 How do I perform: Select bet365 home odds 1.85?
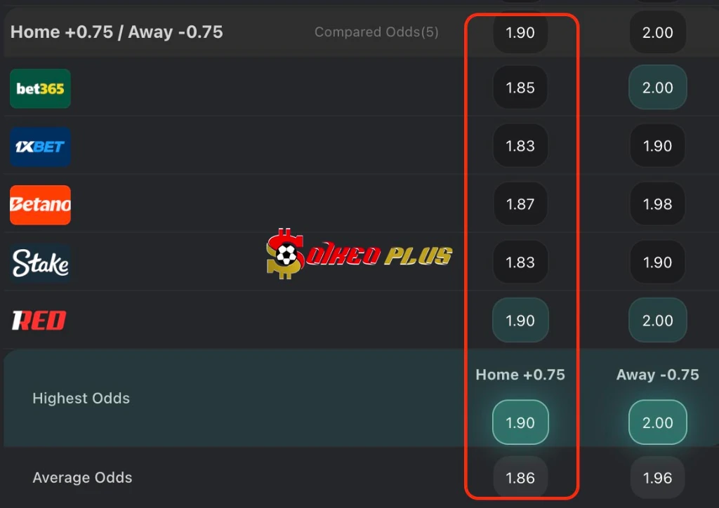tap(520, 88)
